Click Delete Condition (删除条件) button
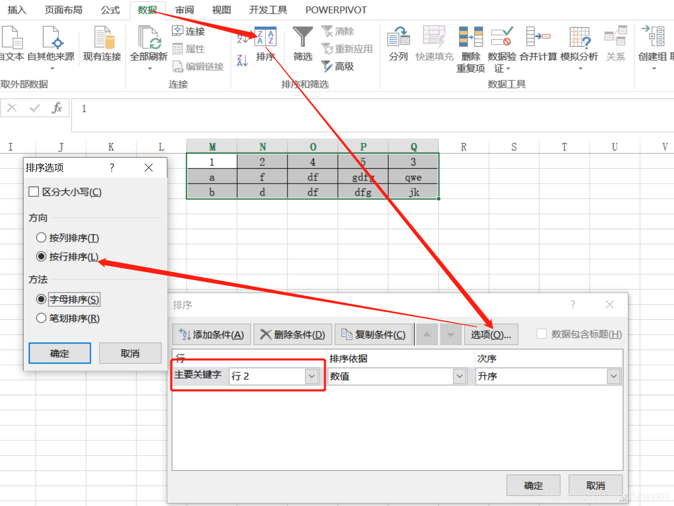674x506 pixels. pyautogui.click(x=293, y=335)
